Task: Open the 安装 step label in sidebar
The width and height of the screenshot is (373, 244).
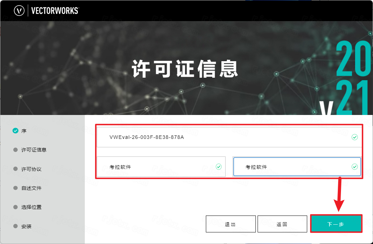Action: click(x=26, y=226)
